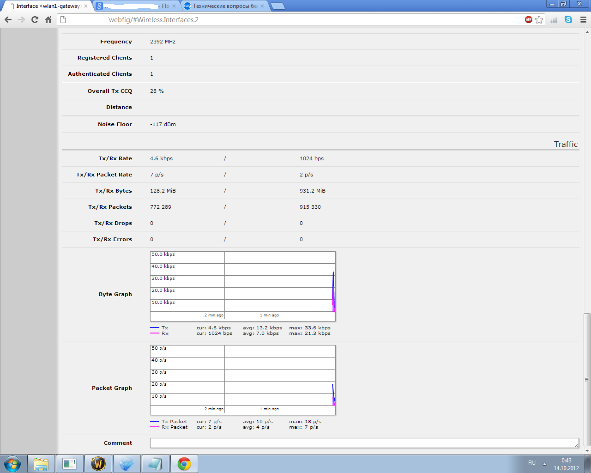Open a new browser tab
The width and height of the screenshot is (591, 473).
point(277,6)
